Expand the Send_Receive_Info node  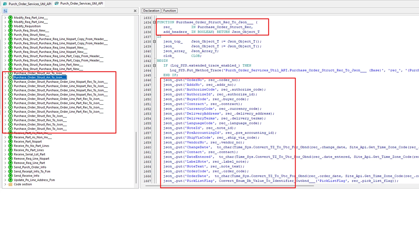pos(5,176)
